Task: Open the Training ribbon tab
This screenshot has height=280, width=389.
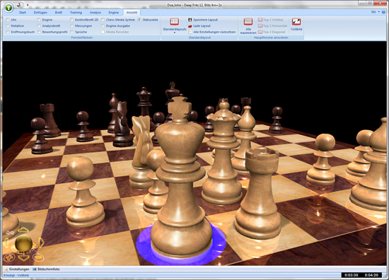Action: [76, 13]
